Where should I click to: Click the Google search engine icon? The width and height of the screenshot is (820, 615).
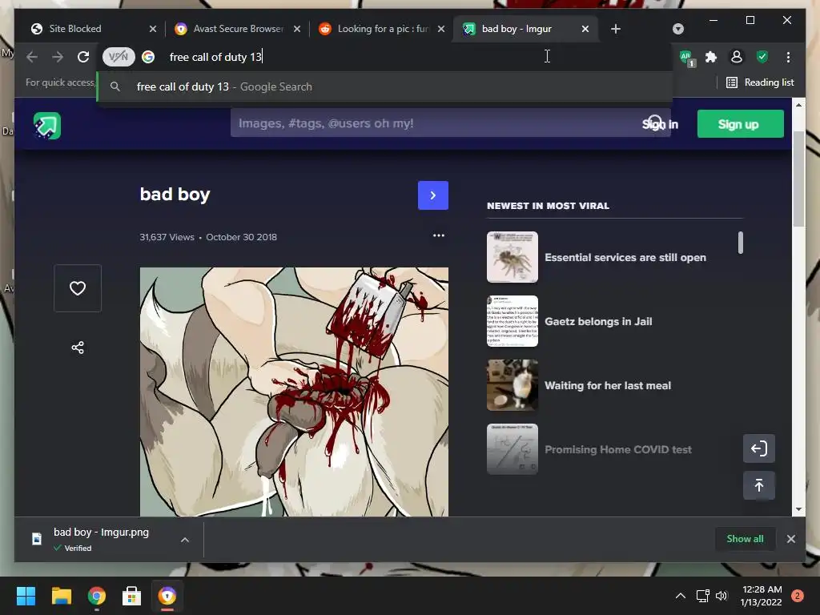tap(148, 57)
